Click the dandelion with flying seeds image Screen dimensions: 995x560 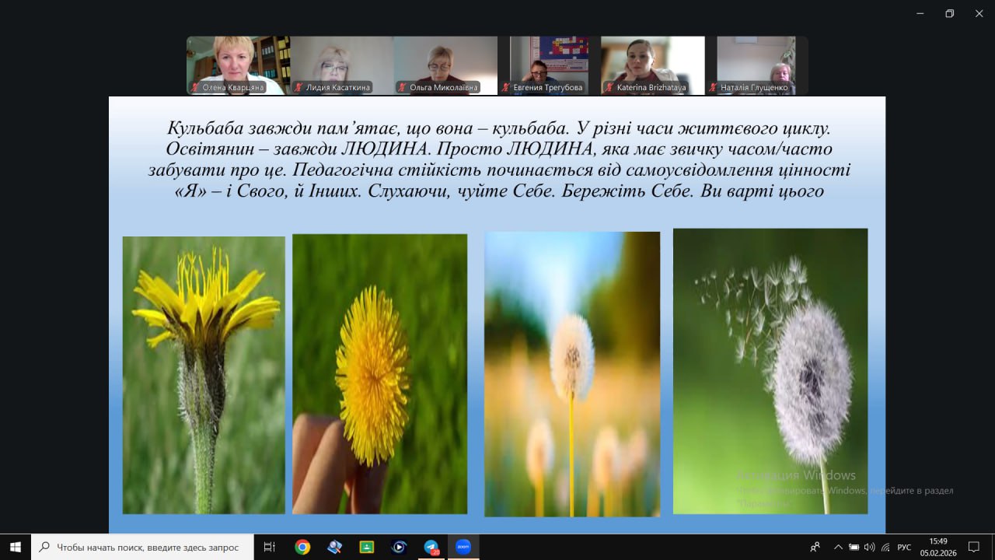pos(770,371)
